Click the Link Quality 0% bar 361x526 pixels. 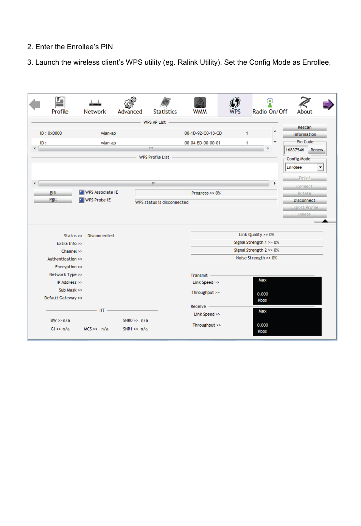point(257,235)
